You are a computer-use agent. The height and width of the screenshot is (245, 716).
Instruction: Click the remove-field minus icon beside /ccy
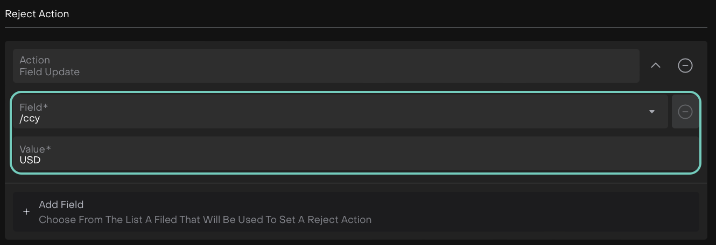[685, 112]
